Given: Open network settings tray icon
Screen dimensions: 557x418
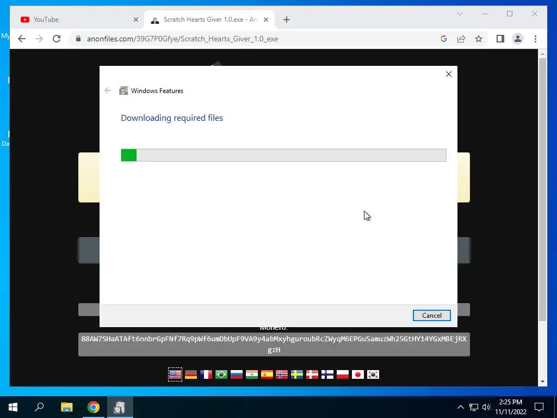Looking at the screenshot, I should 474,407.
